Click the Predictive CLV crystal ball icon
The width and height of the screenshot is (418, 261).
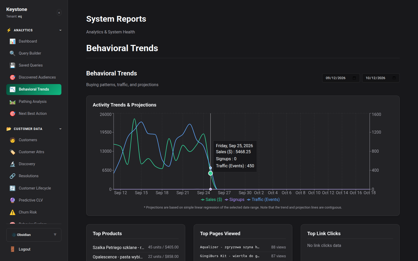click(13, 200)
